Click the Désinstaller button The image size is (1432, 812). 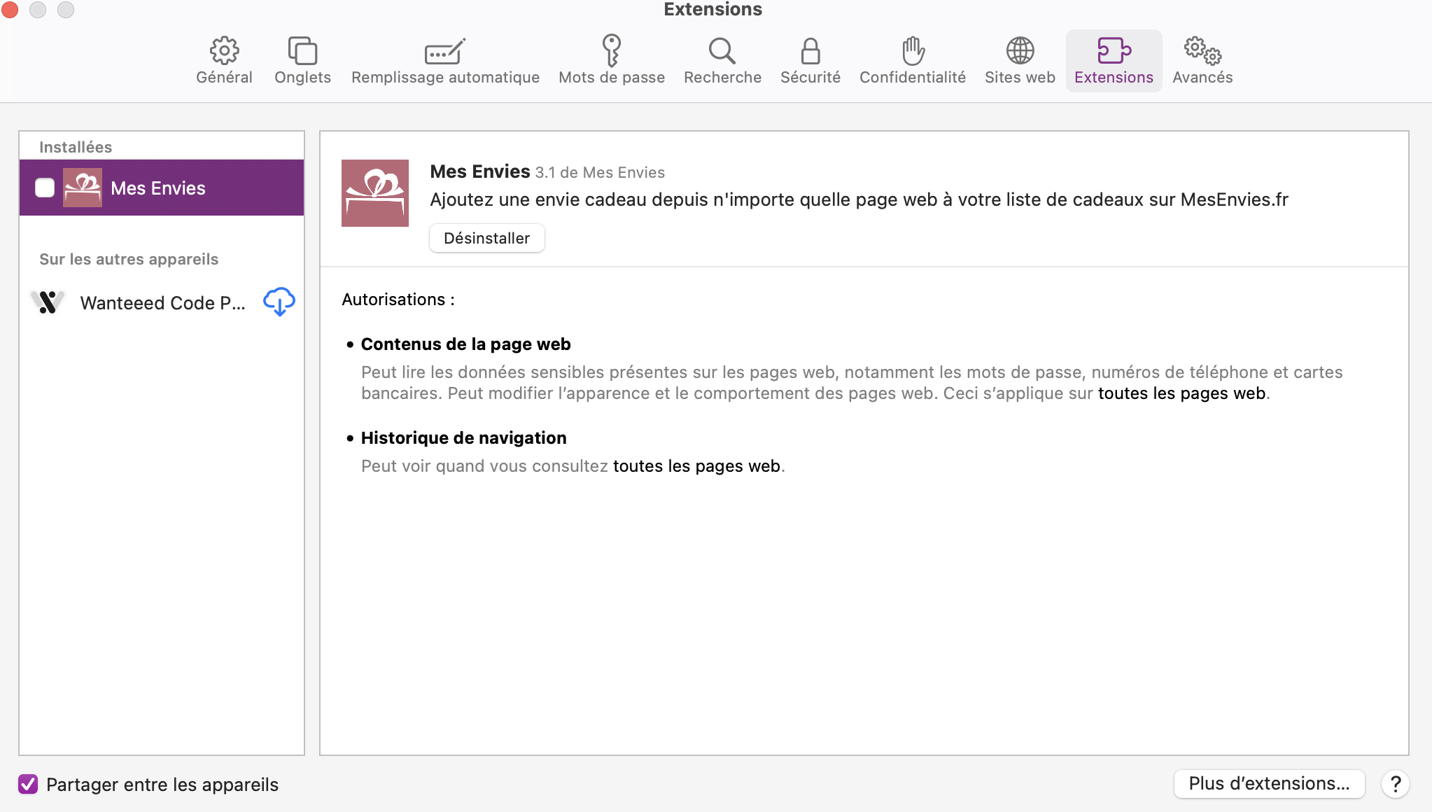486,238
